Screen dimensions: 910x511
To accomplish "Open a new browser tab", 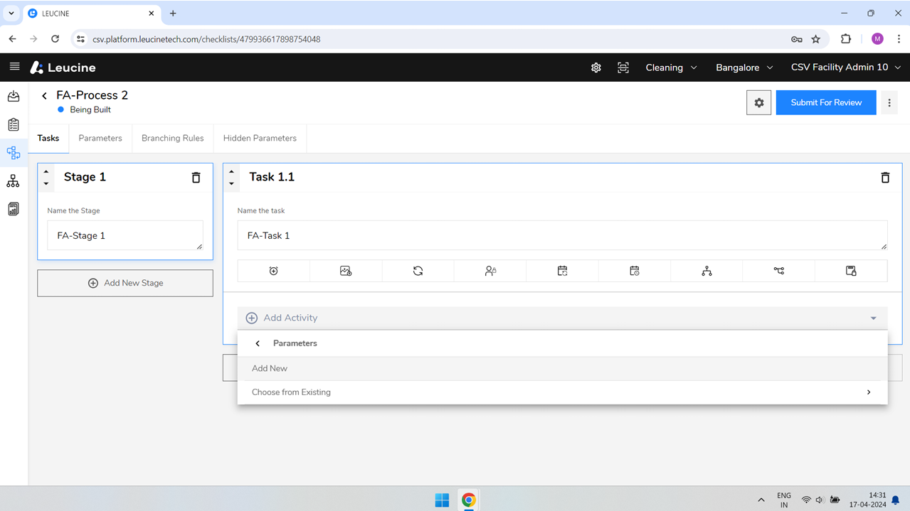I will click(173, 14).
